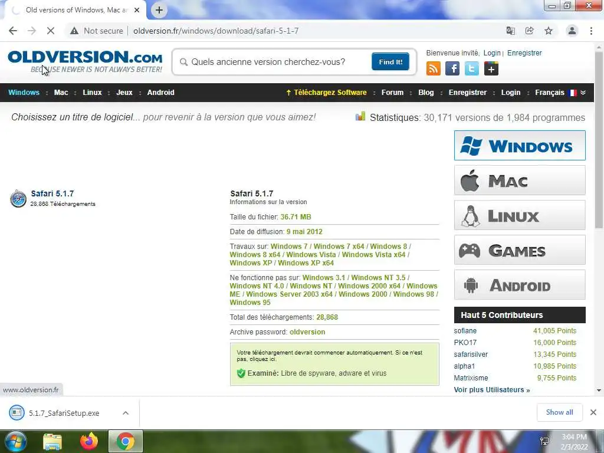This screenshot has height=453, width=604.
Task: Click the black plus share icon
Action: 491,68
